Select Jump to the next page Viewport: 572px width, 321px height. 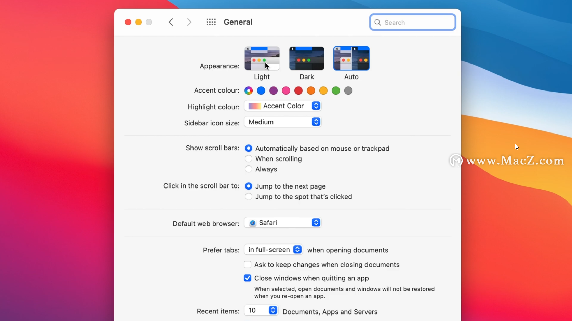[x=249, y=186]
